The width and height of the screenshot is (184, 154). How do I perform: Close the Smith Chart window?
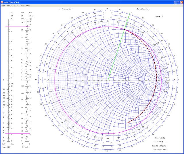pyautogui.click(x=181, y=2)
